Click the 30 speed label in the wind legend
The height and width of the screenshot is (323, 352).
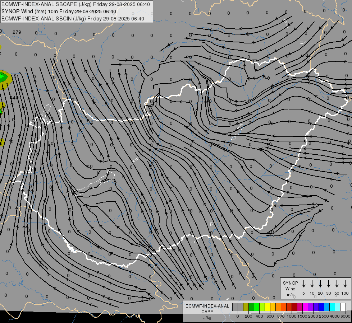pyautogui.click(x=328, y=293)
